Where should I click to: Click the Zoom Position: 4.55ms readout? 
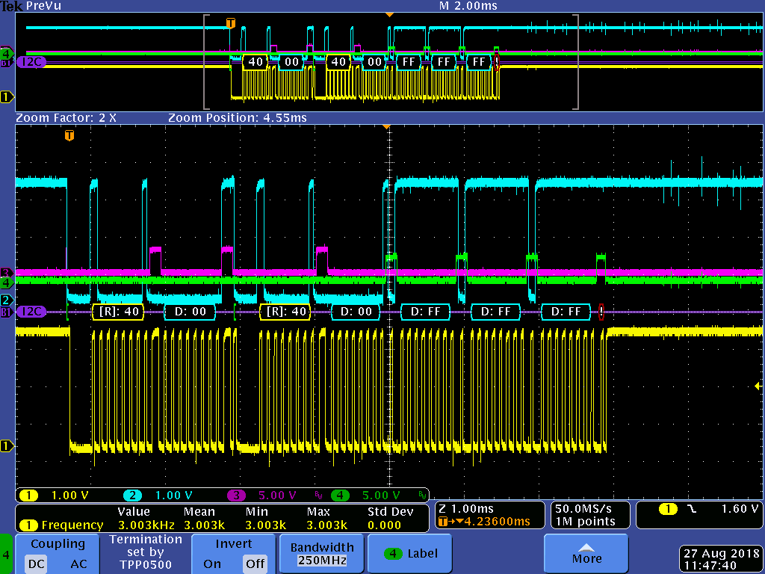(238, 118)
